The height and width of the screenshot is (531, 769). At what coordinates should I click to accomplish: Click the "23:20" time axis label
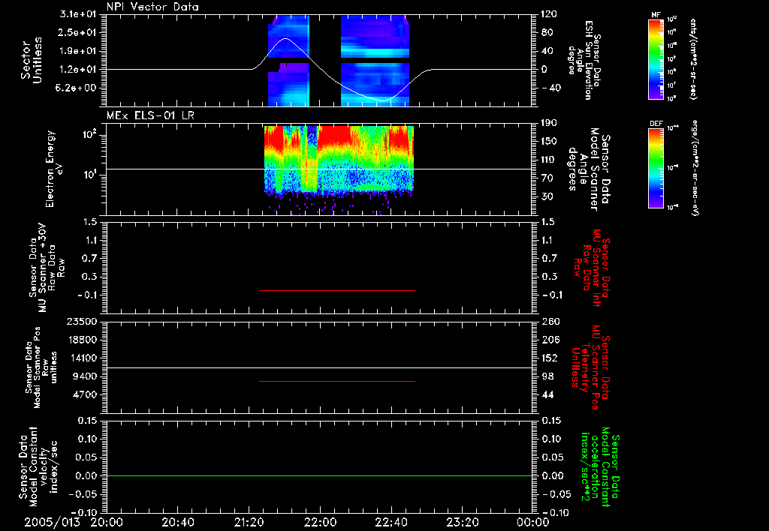462,522
